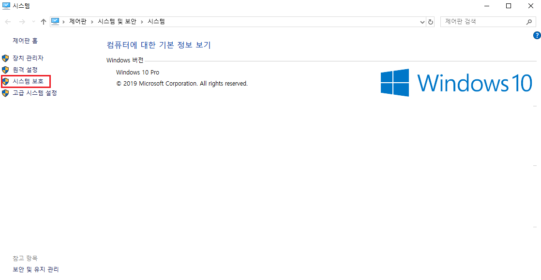Open Remote settings link (원격 설정)
Viewport: 541px width, 280px height.
point(25,70)
